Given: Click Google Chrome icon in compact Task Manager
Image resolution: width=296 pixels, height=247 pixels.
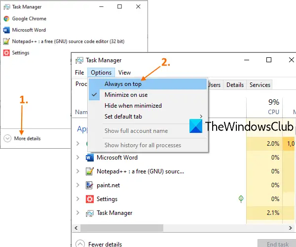Looking at the screenshot, I should coord(6,19).
